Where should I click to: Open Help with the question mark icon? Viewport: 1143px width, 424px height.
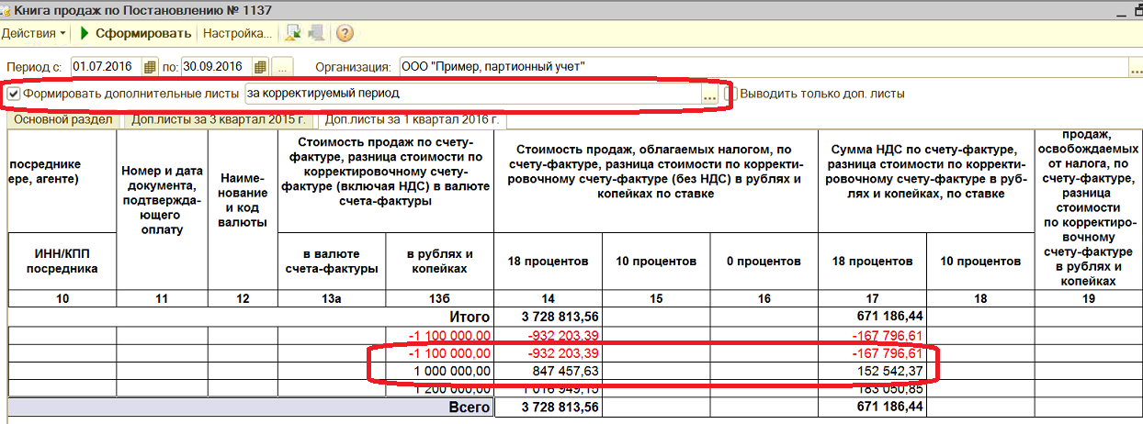point(345,34)
